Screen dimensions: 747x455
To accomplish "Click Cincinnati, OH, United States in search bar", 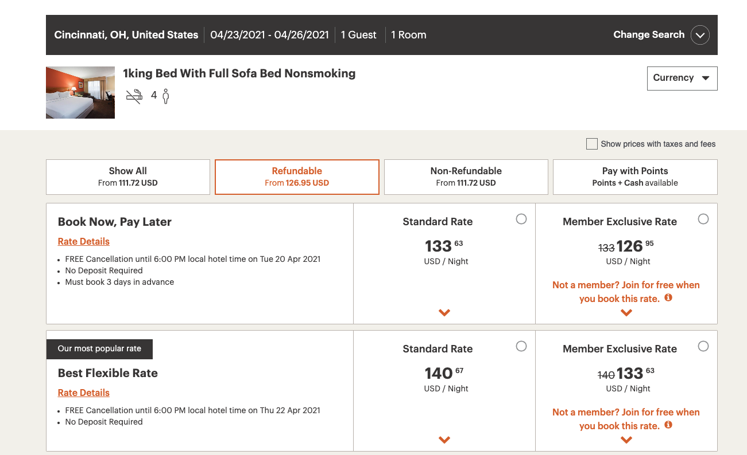I will [126, 35].
